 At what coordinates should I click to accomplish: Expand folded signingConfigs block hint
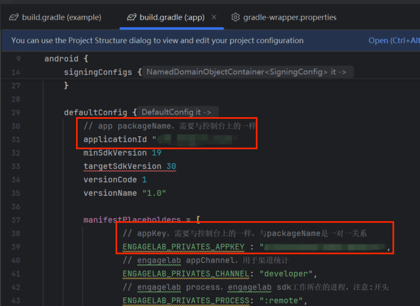(248, 72)
